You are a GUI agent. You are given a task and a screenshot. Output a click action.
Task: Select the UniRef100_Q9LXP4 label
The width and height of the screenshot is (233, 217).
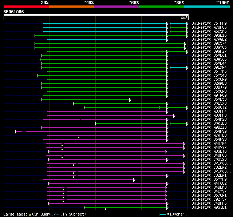tap(209, 68)
